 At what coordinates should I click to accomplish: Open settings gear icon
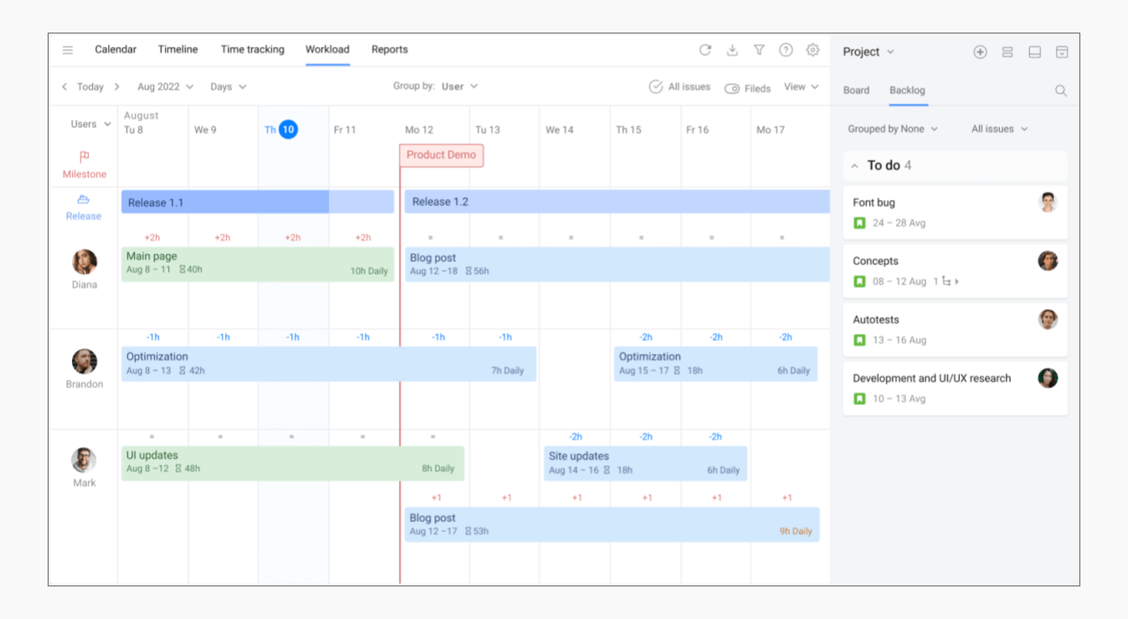(x=813, y=50)
